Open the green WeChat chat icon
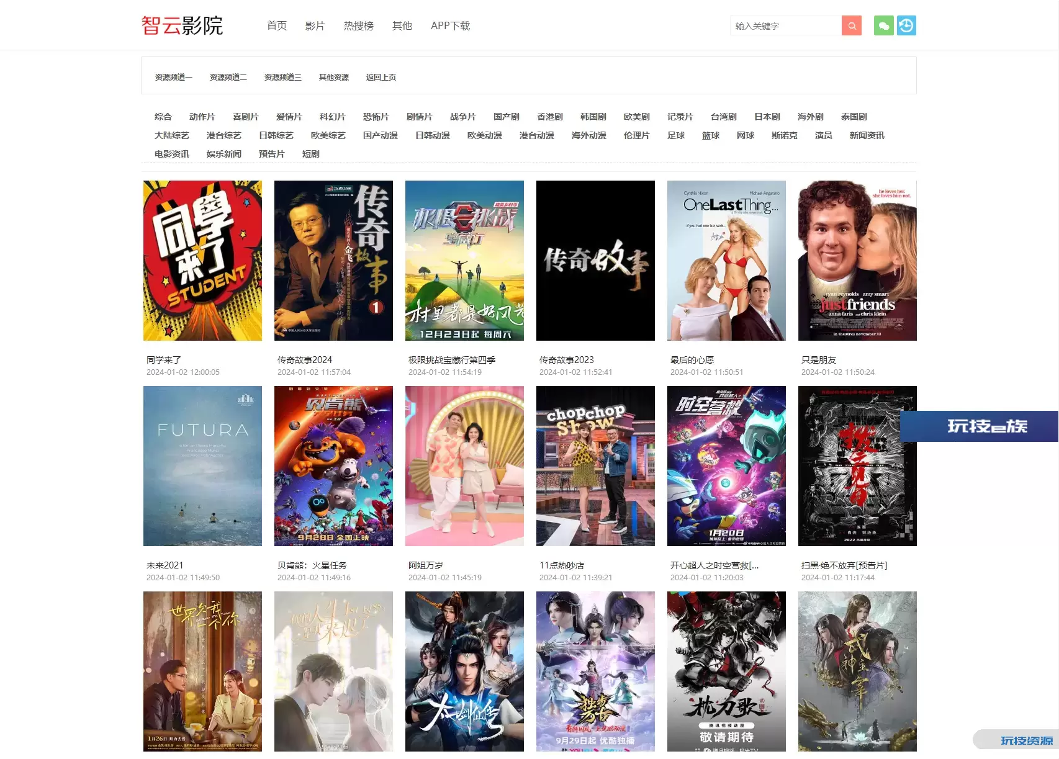The image size is (1059, 759). click(884, 25)
